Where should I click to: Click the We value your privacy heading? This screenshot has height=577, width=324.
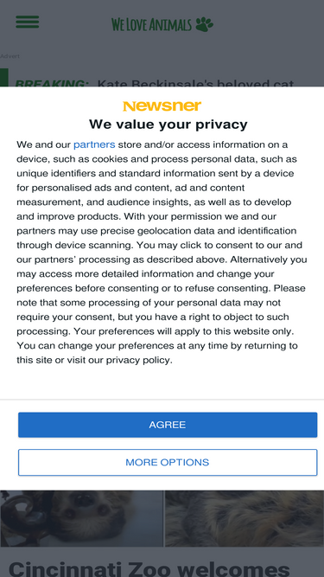pyautogui.click(x=168, y=125)
